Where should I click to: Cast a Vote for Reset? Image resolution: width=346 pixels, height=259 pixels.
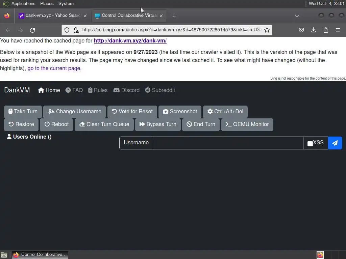[x=132, y=111]
